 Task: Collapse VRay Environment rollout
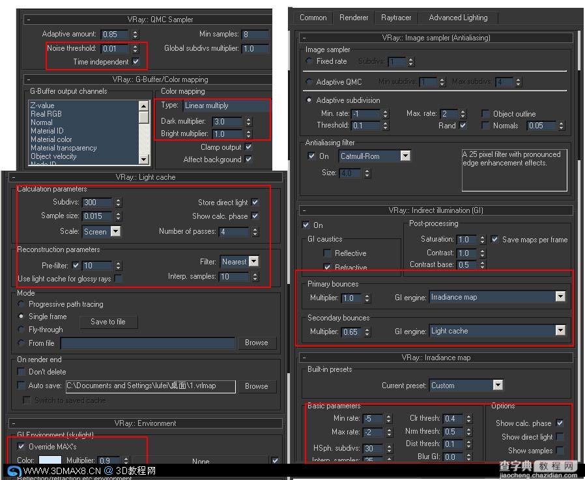[14, 423]
